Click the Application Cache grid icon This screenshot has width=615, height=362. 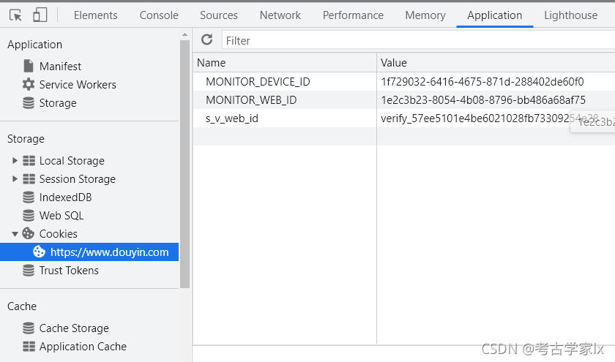point(29,347)
